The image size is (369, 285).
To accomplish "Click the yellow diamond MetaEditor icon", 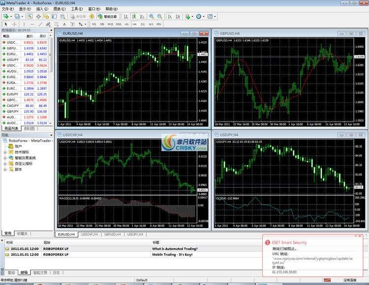I will click(92, 16).
